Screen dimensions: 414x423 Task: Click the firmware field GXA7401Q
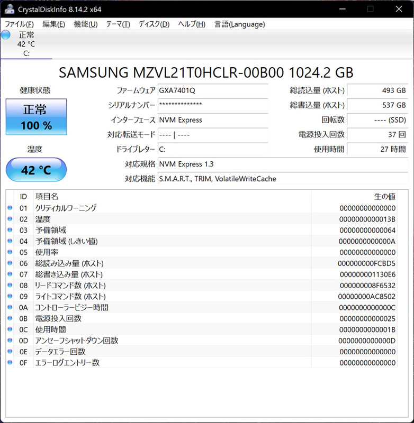click(213, 90)
